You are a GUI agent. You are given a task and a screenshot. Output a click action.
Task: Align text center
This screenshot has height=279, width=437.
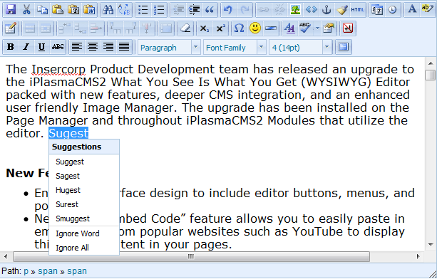(x=93, y=47)
